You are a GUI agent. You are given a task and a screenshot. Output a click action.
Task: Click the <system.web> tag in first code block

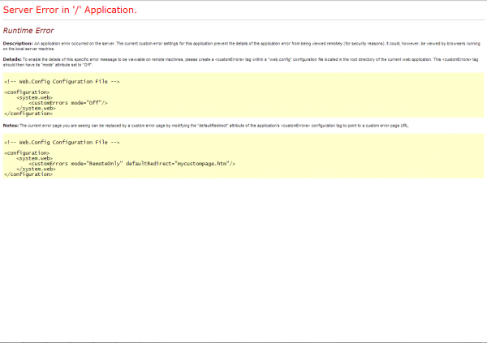(x=34, y=97)
